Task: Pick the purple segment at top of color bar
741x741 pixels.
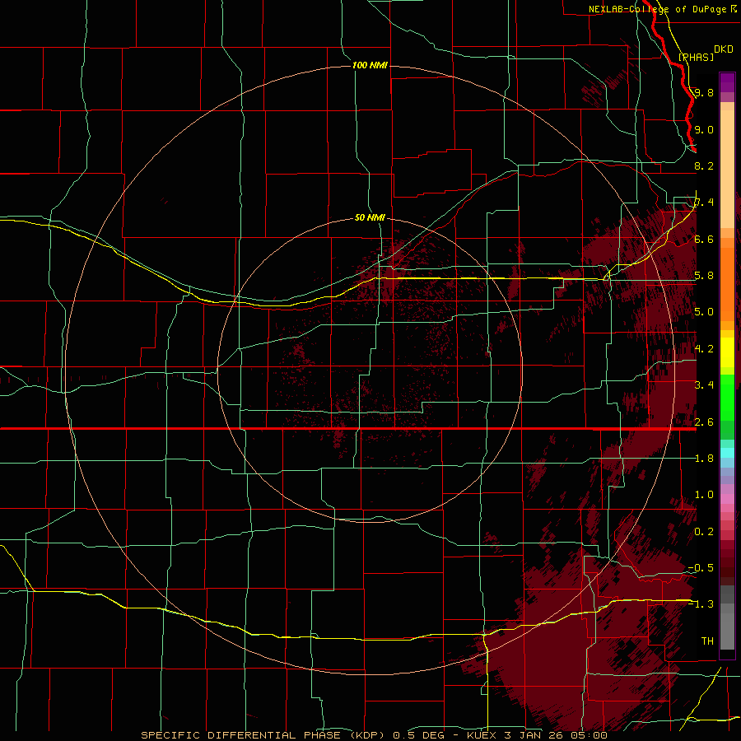Action: click(x=727, y=82)
